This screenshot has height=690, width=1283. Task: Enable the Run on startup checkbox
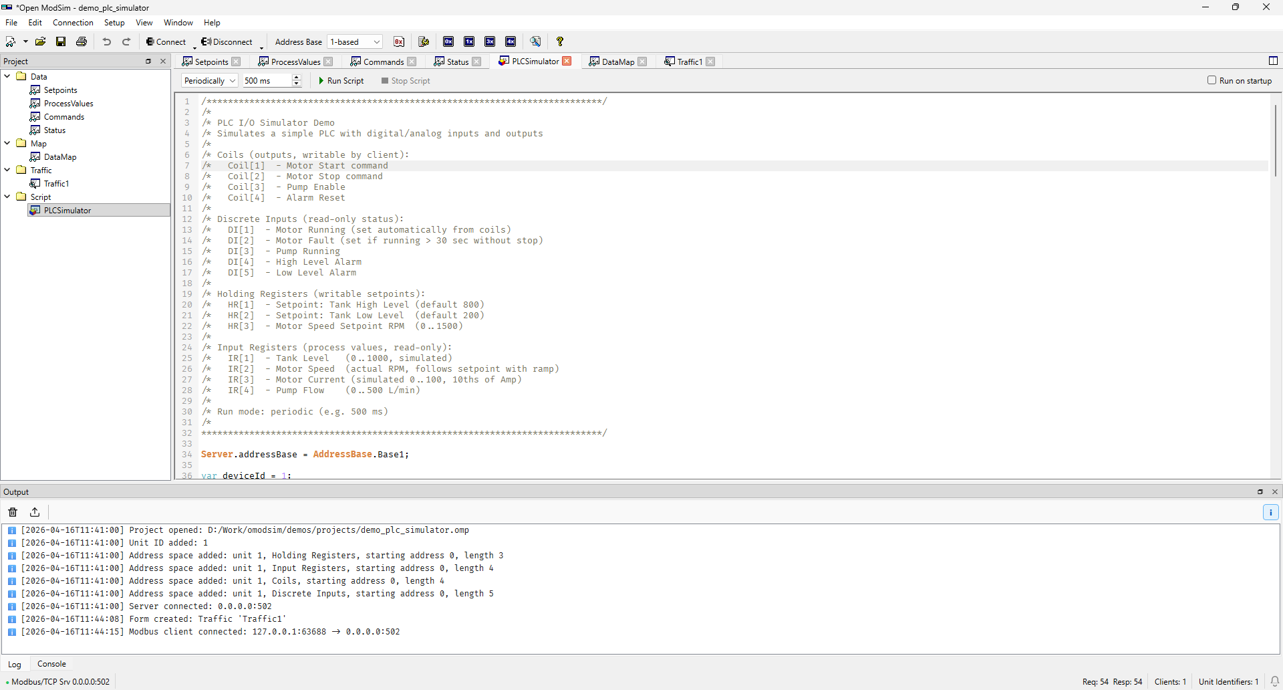[x=1211, y=80]
